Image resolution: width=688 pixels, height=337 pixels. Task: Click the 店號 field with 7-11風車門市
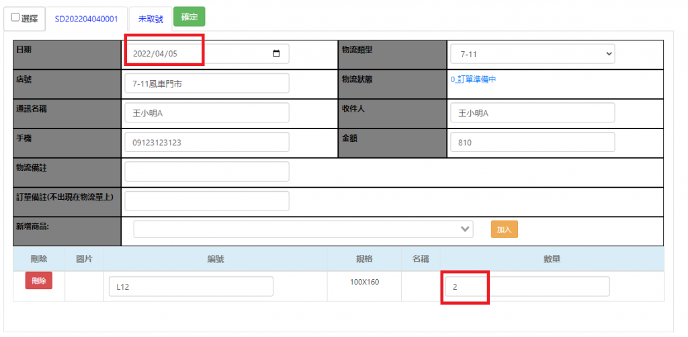tap(207, 83)
